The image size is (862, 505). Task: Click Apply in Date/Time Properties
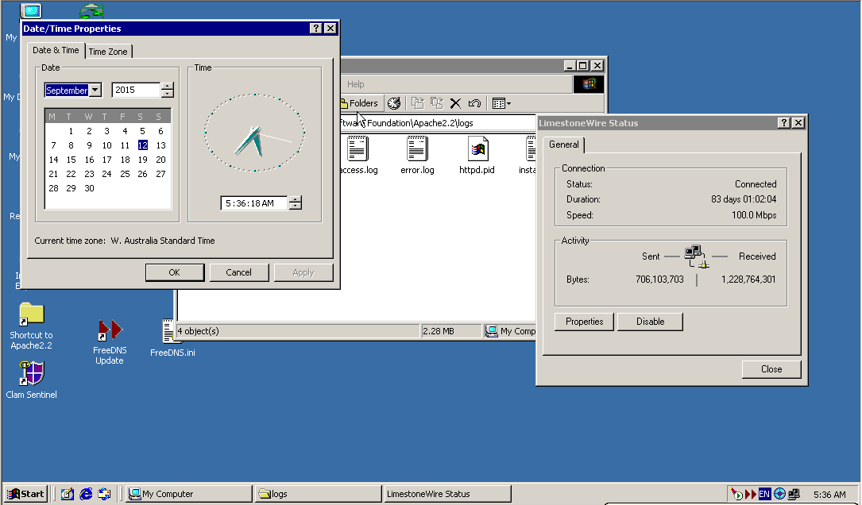[303, 272]
